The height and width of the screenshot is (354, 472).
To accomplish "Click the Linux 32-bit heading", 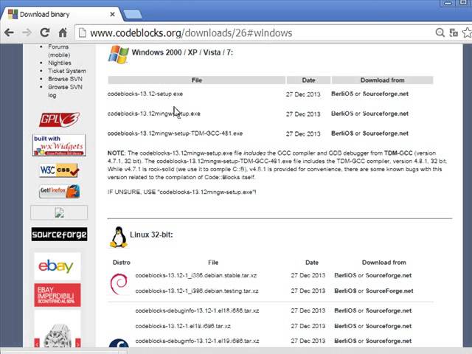I will 151,235.
